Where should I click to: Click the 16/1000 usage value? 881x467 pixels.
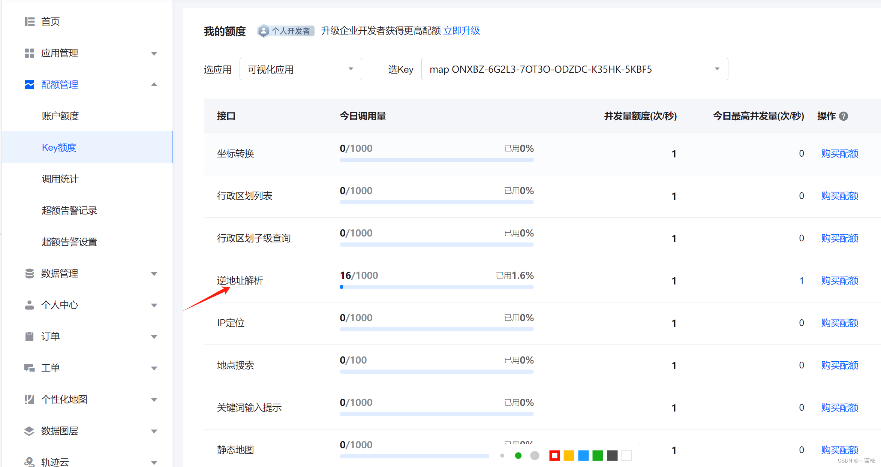[x=359, y=275]
